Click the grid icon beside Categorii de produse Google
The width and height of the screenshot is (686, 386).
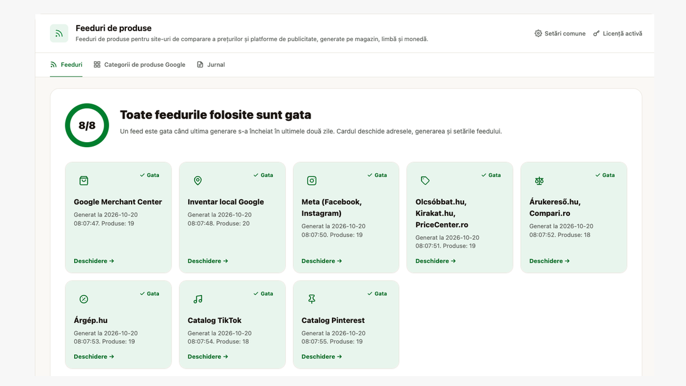click(97, 65)
